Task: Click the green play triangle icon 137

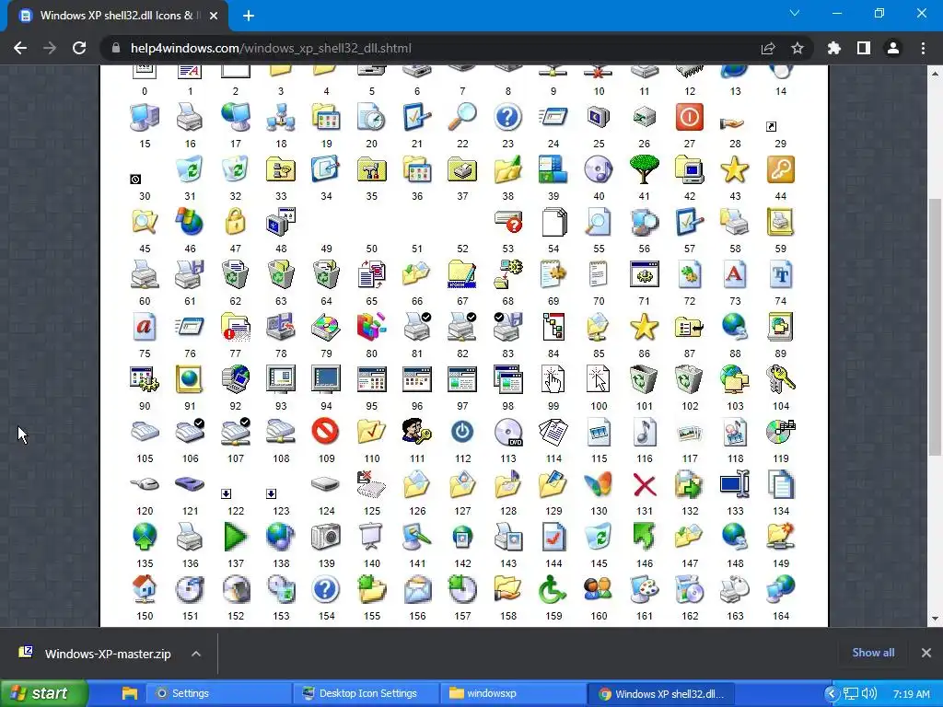Action: click(235, 537)
